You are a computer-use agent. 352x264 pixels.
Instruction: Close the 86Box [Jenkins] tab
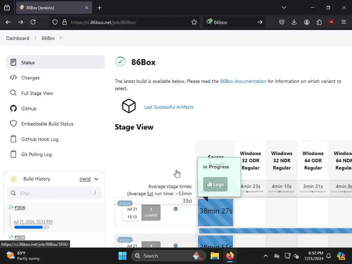(86, 8)
